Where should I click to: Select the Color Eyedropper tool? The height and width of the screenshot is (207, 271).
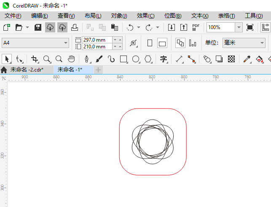point(247,59)
